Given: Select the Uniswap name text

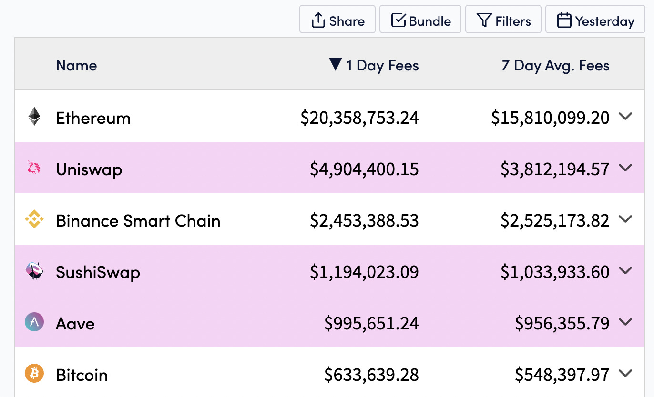Looking at the screenshot, I should [x=89, y=169].
